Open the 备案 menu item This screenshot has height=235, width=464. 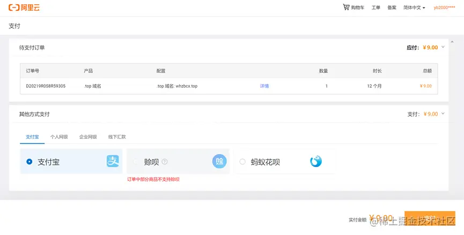click(392, 7)
